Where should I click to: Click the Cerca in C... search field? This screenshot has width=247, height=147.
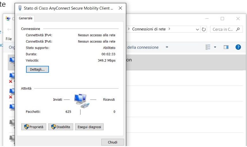tap(226, 29)
